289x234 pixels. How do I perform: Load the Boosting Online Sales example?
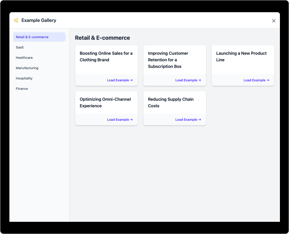[120, 80]
